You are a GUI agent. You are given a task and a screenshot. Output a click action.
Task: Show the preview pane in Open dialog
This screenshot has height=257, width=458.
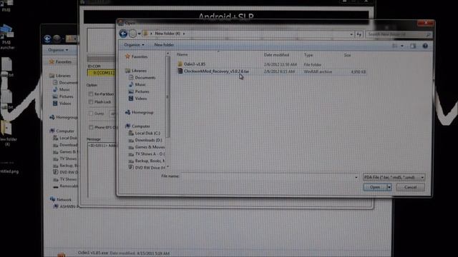(413, 46)
